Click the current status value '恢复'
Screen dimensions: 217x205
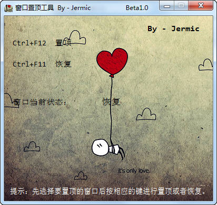point(111,102)
